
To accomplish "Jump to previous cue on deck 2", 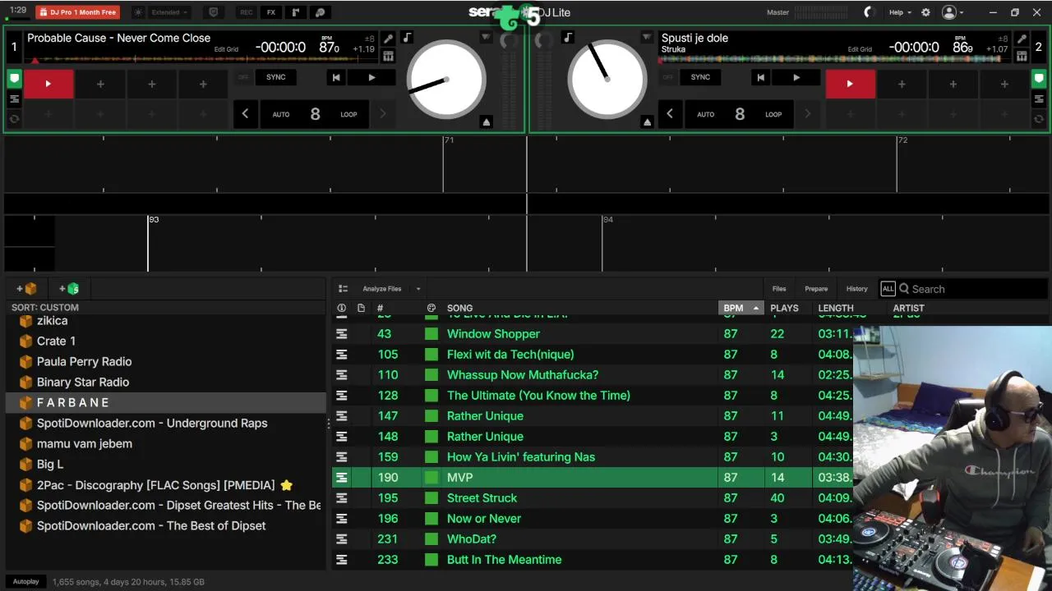I will (x=760, y=77).
